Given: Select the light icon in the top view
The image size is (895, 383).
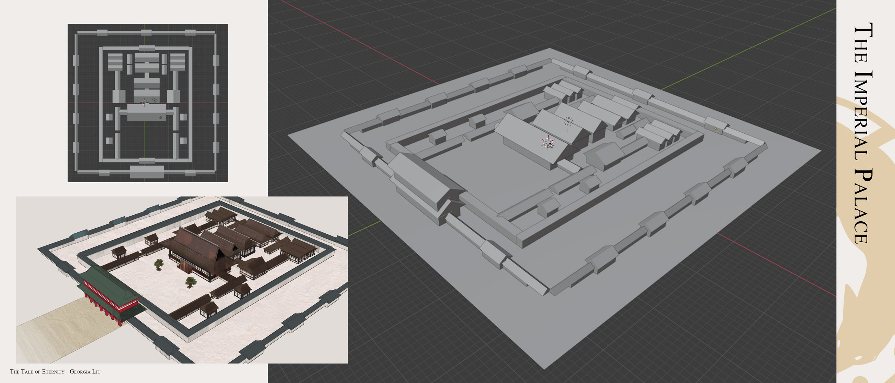Looking at the screenshot, I should (x=154, y=100).
